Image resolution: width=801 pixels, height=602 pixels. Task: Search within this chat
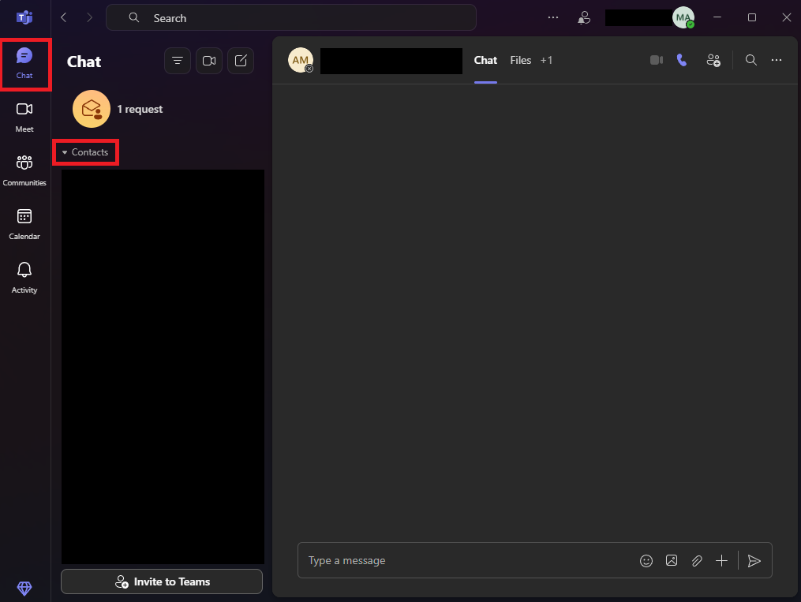click(x=751, y=60)
